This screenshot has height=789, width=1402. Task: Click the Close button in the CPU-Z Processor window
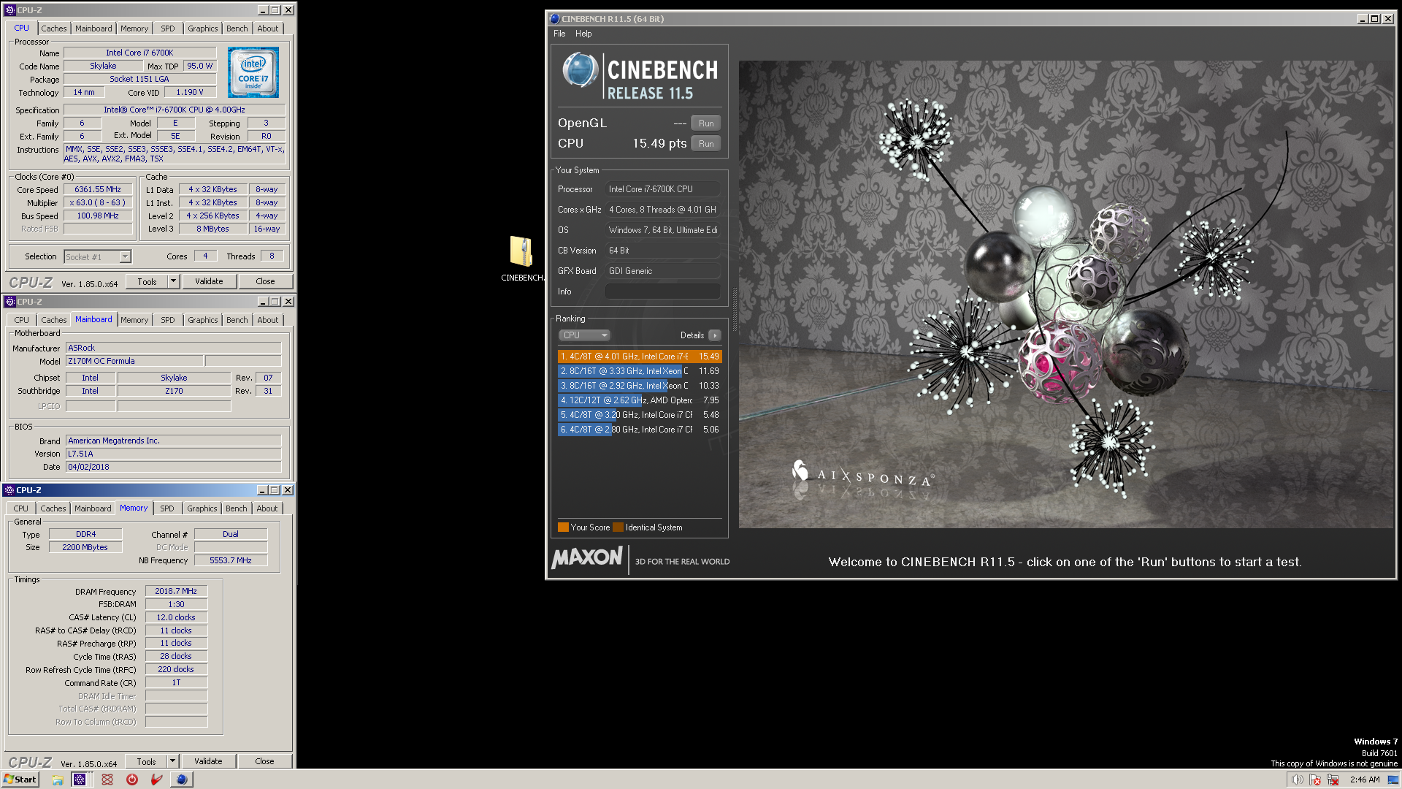click(x=265, y=281)
